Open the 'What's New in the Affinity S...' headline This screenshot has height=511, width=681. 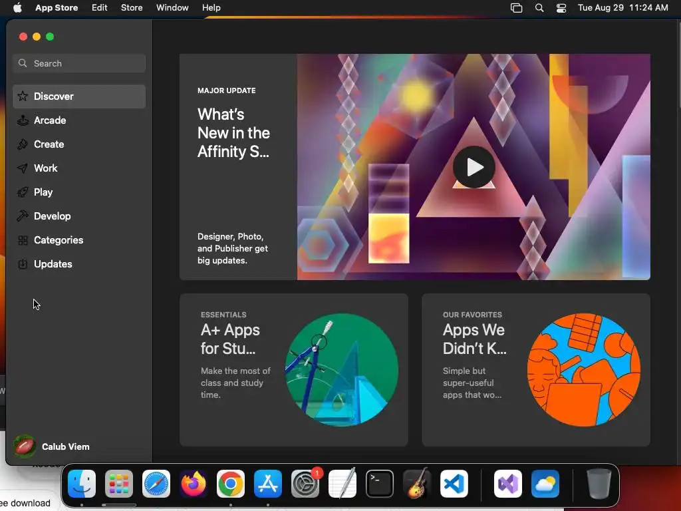(233, 133)
